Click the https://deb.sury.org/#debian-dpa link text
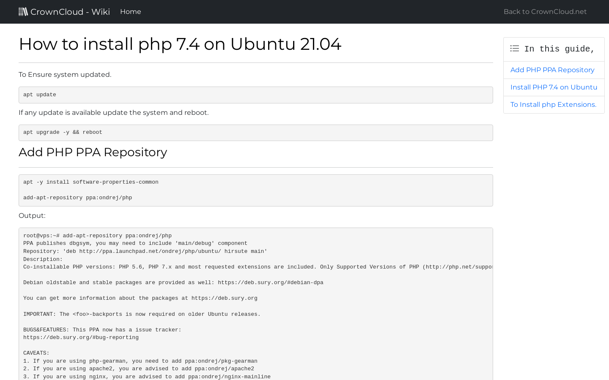 tap(270, 282)
